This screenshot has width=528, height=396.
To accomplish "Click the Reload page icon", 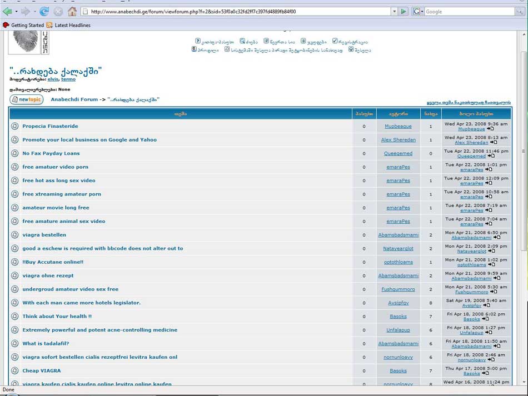I will pyautogui.click(x=44, y=11).
